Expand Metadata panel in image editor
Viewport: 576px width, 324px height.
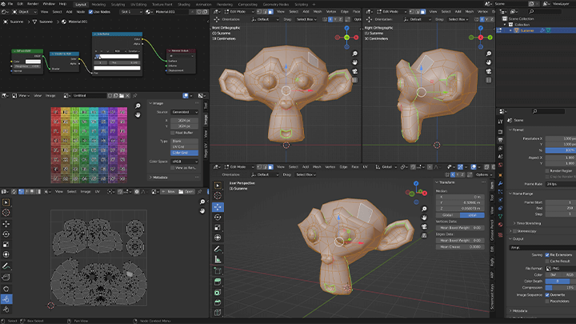click(x=160, y=178)
